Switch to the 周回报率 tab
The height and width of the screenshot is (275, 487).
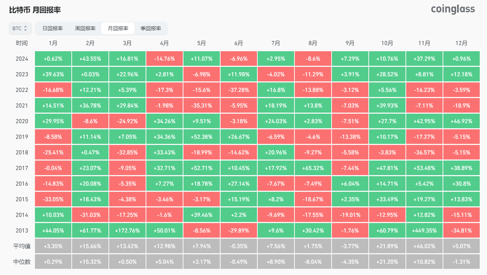click(85, 28)
